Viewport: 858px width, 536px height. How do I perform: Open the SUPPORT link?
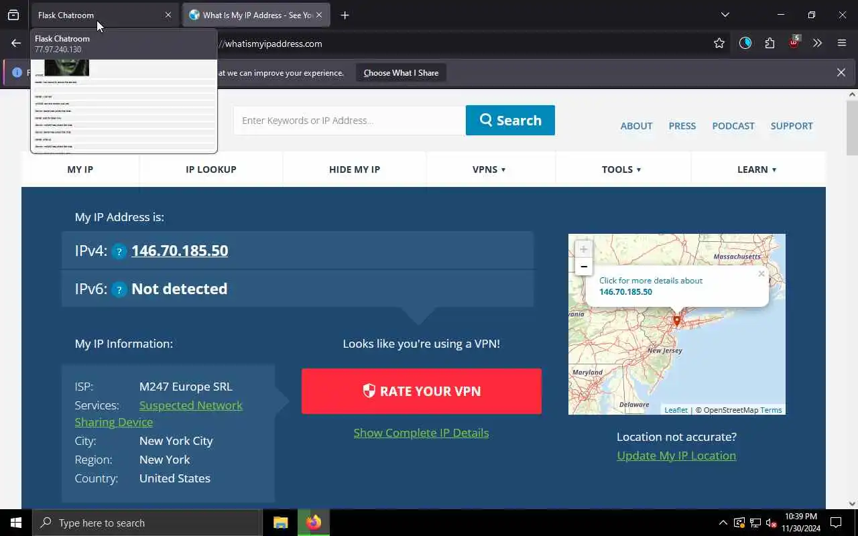[x=792, y=125]
